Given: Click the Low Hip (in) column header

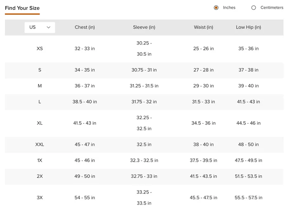Looking at the screenshot, I should 249,27.
